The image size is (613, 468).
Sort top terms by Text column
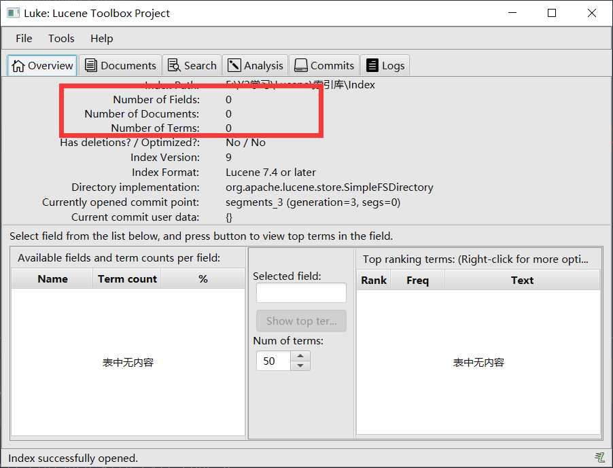(522, 280)
